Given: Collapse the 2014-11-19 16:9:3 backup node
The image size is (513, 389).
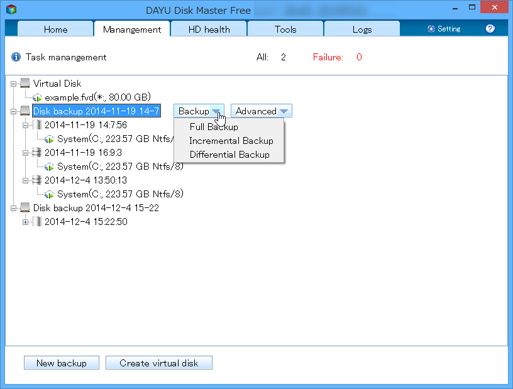Looking at the screenshot, I should (25, 153).
